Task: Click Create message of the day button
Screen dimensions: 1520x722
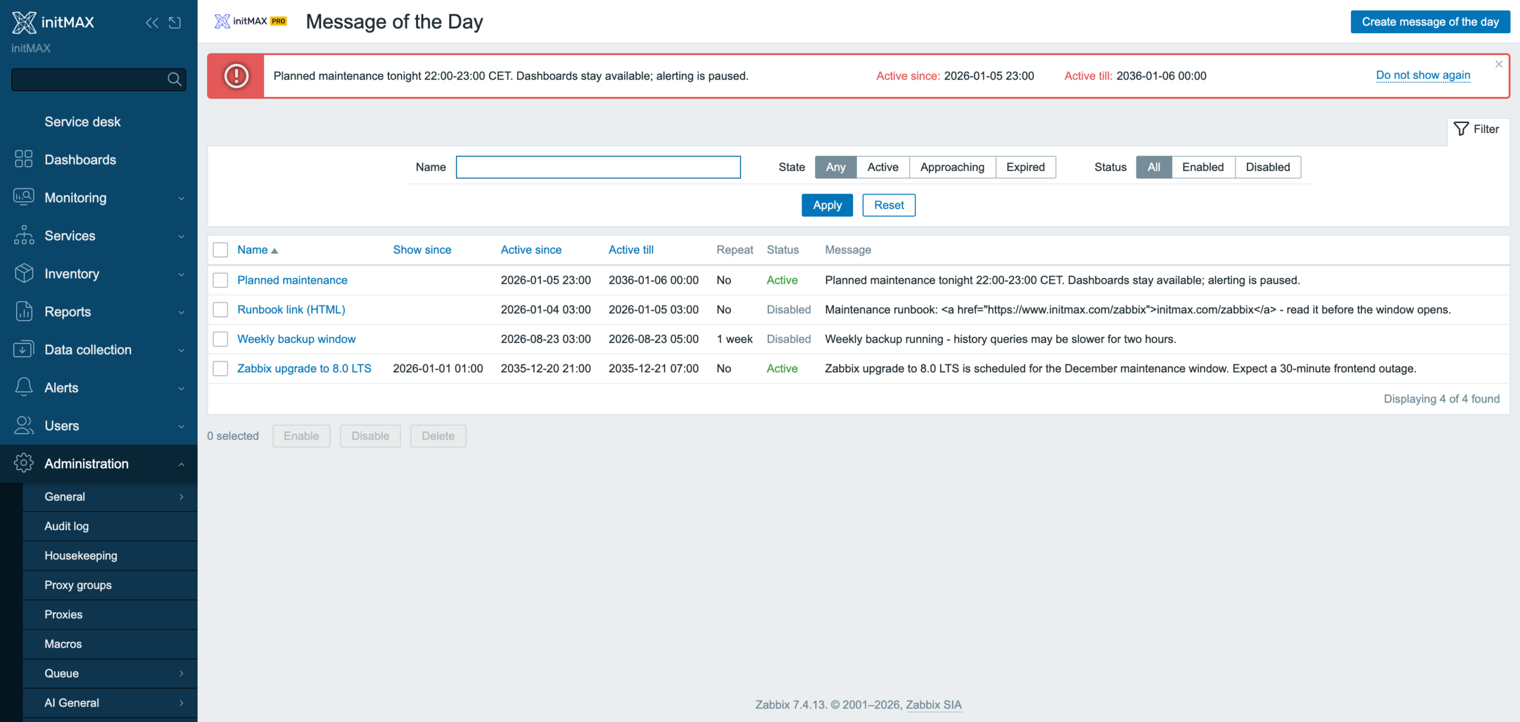Action: click(1430, 22)
